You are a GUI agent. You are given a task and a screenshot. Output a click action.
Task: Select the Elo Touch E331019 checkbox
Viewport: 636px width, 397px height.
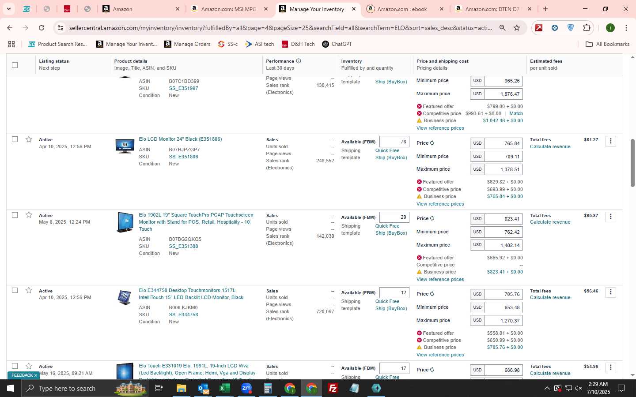pyautogui.click(x=15, y=366)
